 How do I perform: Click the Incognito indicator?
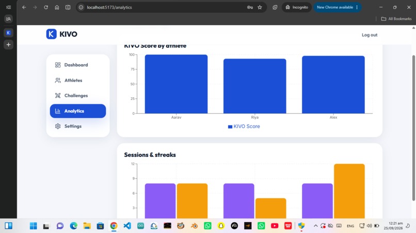(297, 7)
